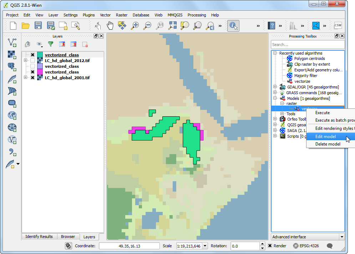Open the Scale dropdown
Screen dimensions: 355x254
pyautogui.click(x=205, y=246)
